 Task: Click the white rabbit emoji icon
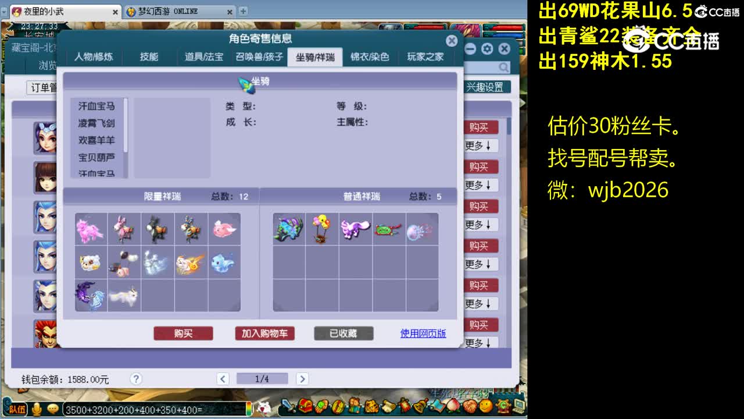(265, 409)
